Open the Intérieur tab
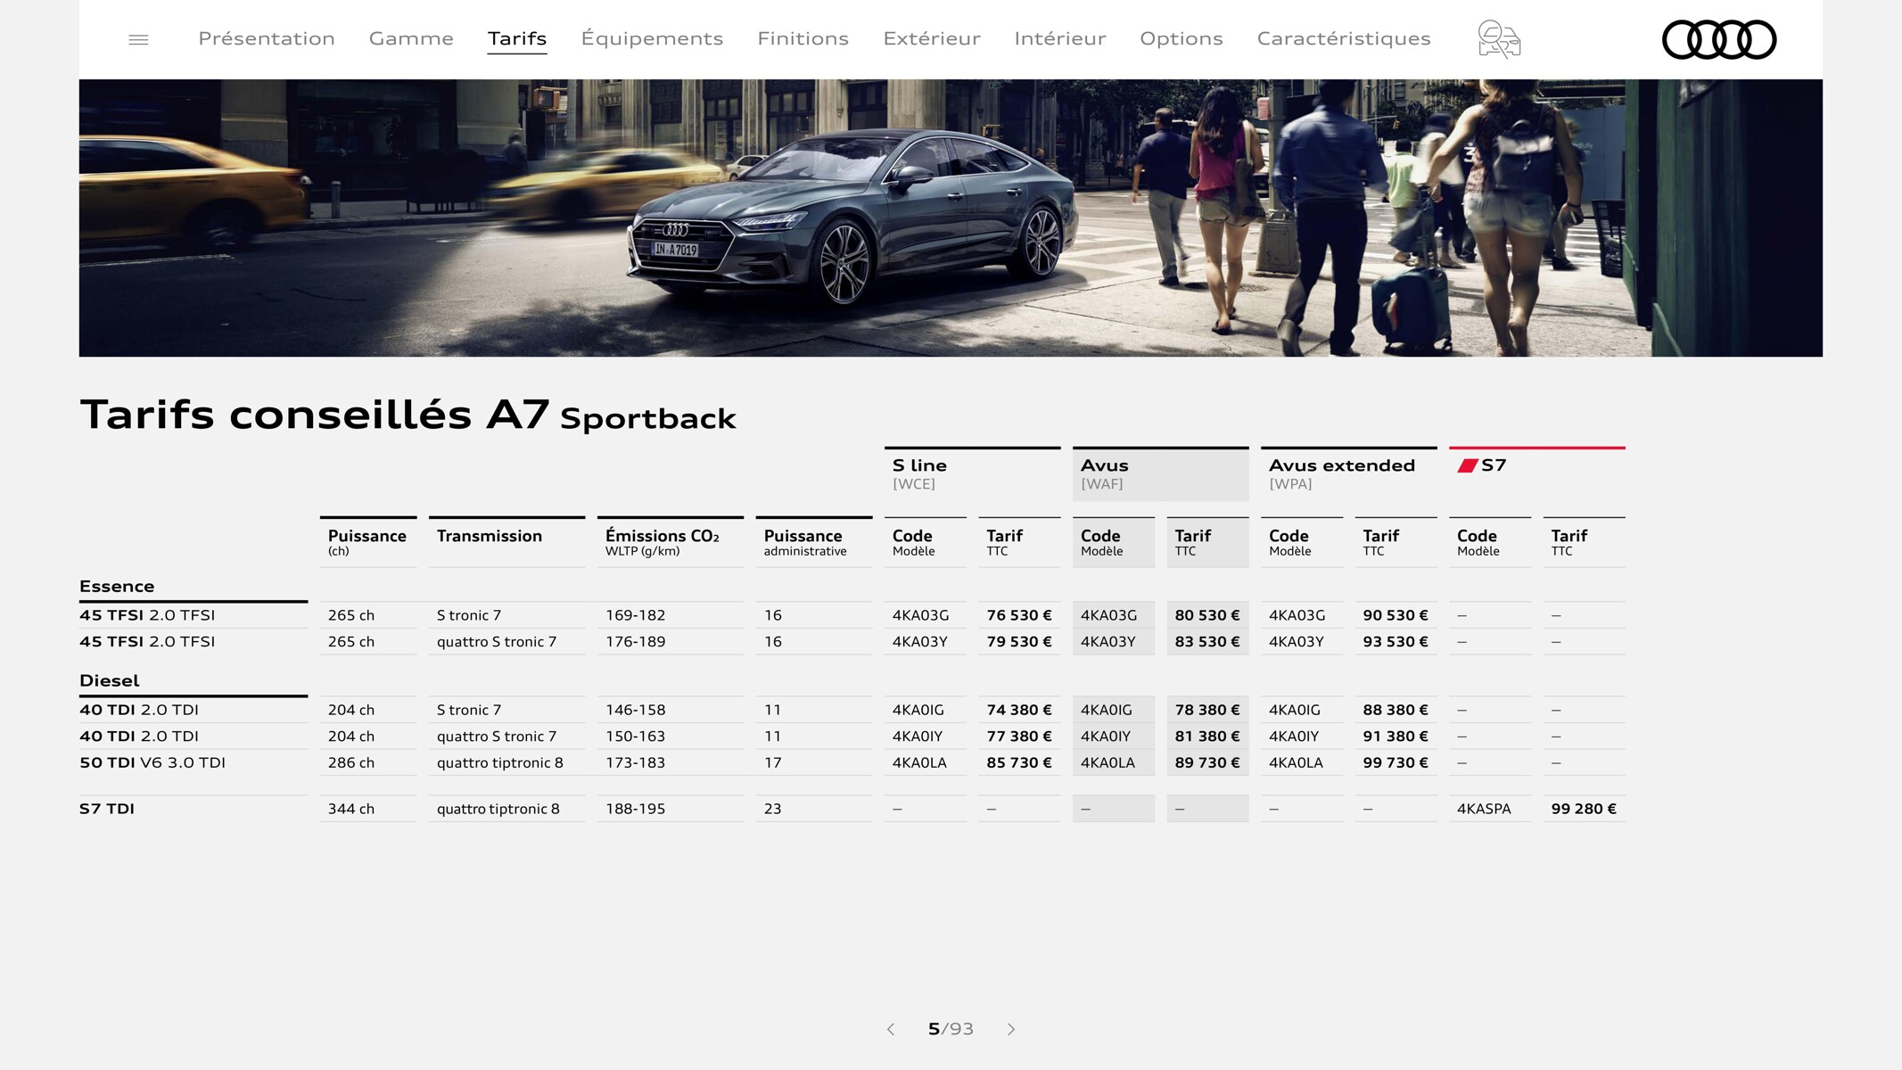Viewport: 1902px width, 1070px height. (1060, 38)
